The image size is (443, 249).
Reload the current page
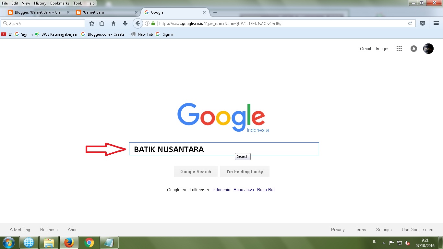[410, 23]
